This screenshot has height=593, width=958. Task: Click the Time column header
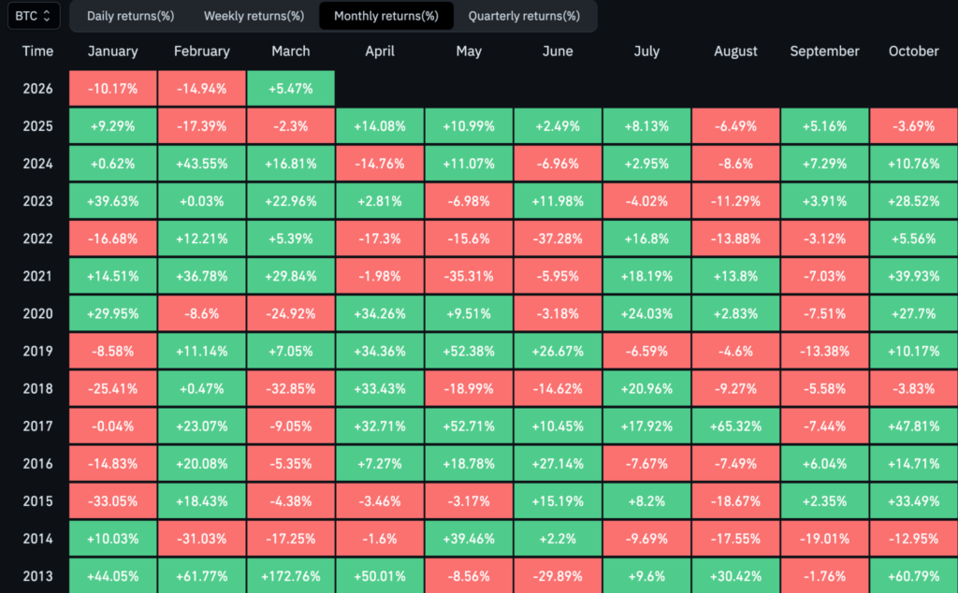pos(38,51)
